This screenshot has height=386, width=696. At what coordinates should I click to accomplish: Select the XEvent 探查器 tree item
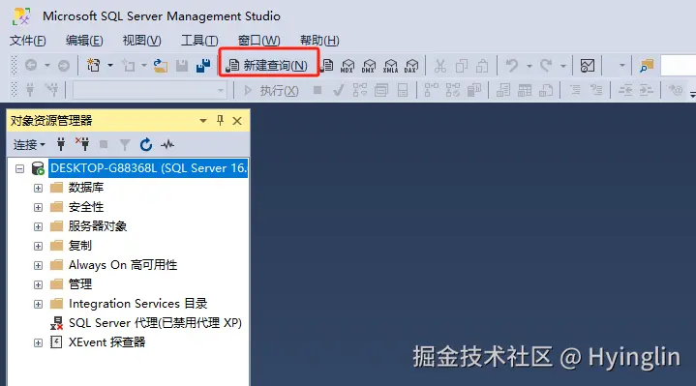[107, 342]
